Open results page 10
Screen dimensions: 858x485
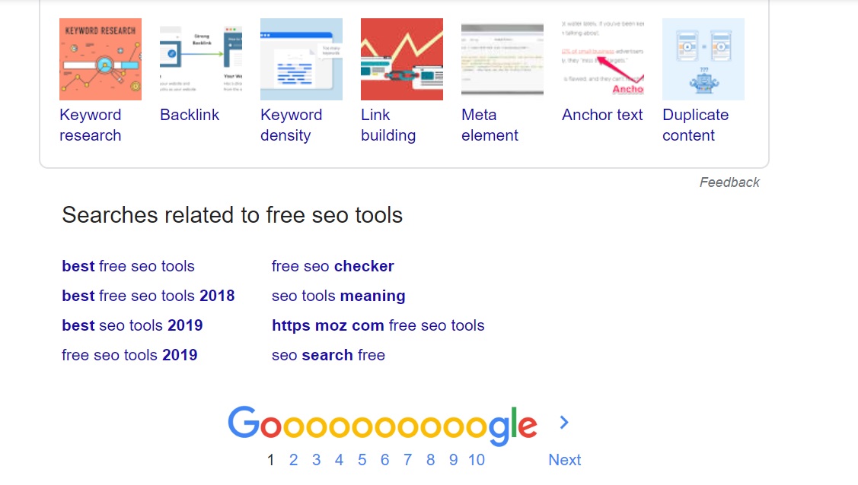click(476, 460)
